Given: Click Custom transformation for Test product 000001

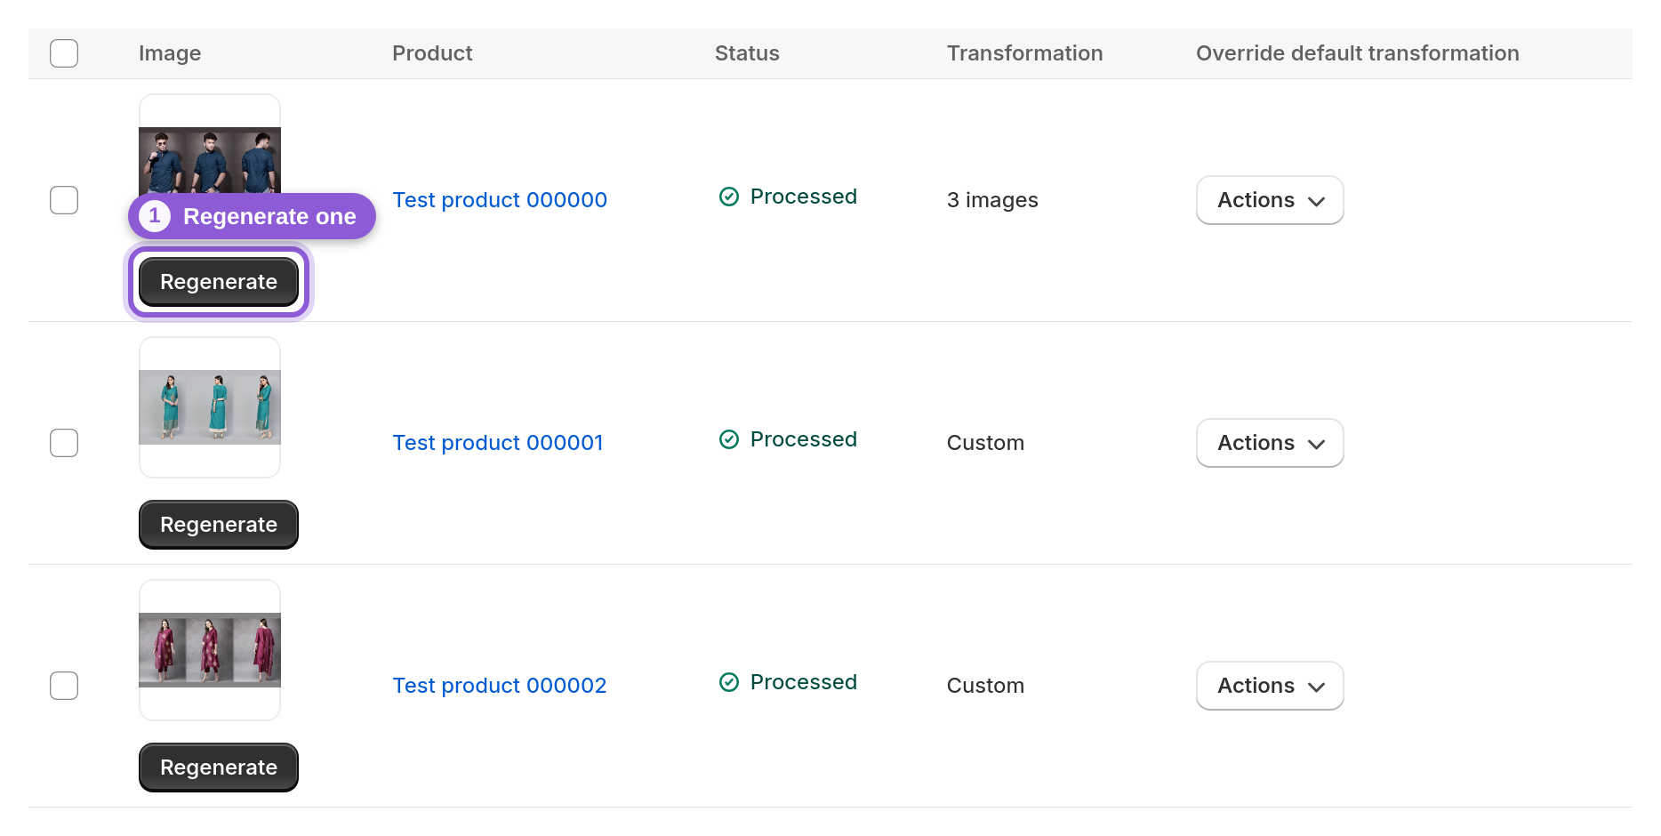Looking at the screenshot, I should (x=985, y=443).
